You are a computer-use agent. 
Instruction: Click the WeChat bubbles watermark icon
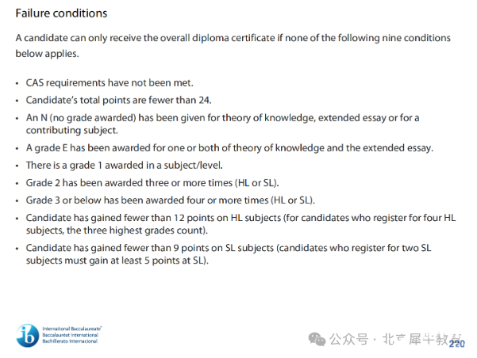point(317,339)
